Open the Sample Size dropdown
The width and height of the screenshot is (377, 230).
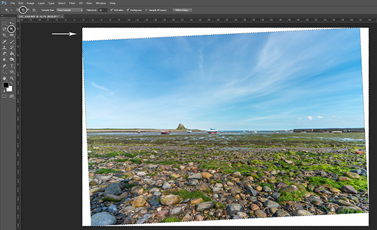point(70,10)
